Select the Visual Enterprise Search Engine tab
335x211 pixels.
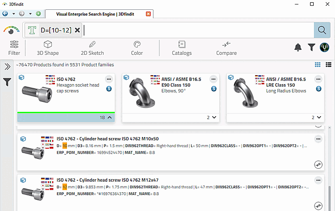[x=95, y=14]
